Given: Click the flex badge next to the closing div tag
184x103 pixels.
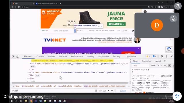Looking at the screenshot, I should click(x=38, y=75).
